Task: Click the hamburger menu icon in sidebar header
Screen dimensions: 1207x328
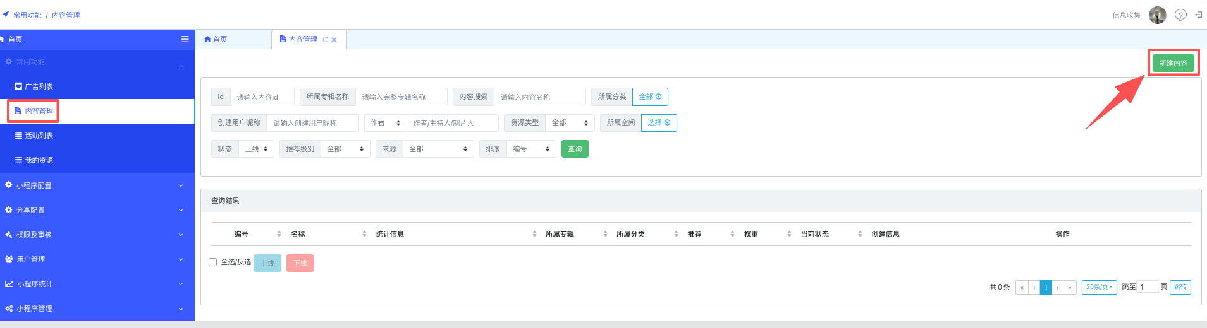Action: click(185, 39)
